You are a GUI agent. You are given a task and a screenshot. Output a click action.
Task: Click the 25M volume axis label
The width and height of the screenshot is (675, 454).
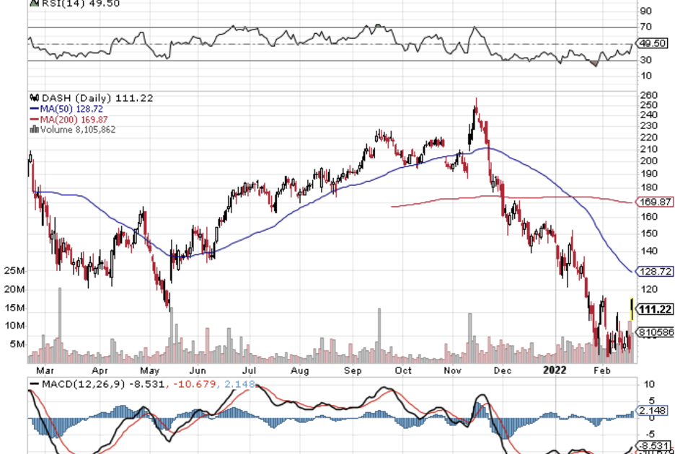(x=14, y=271)
